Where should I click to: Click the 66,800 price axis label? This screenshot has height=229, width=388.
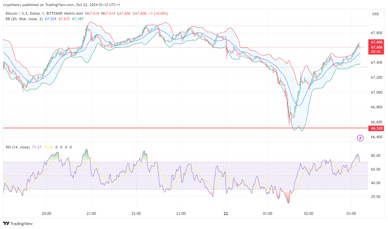point(376,107)
